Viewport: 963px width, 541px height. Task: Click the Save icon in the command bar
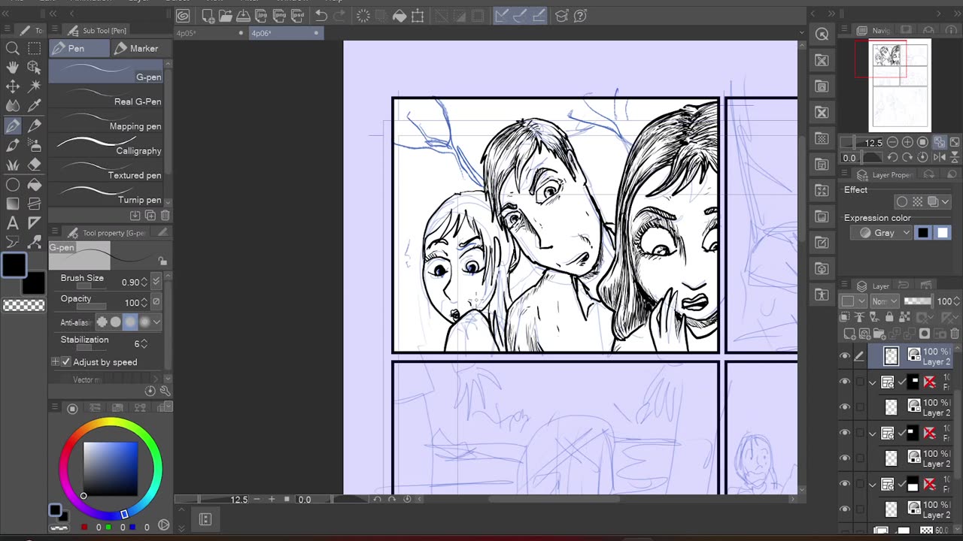tap(244, 15)
